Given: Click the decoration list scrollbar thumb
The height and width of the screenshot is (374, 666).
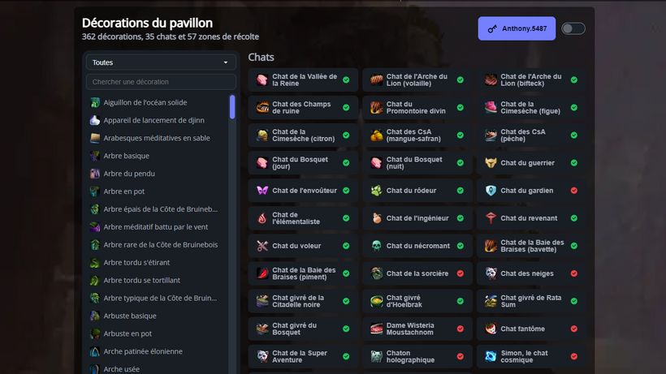Looking at the screenshot, I should 232,107.
